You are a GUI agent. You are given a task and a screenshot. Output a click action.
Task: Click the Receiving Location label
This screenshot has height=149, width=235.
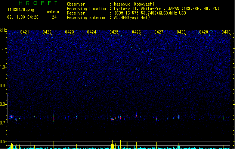point(87,9)
